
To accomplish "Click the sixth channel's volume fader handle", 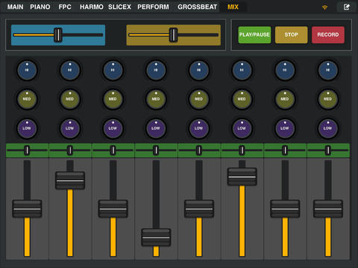I will [242, 176].
